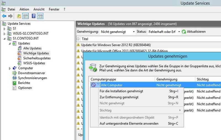This screenshot has width=221, height=140.
Task: Click the grey Forward arrow in toolbar
Action: click(10, 16)
